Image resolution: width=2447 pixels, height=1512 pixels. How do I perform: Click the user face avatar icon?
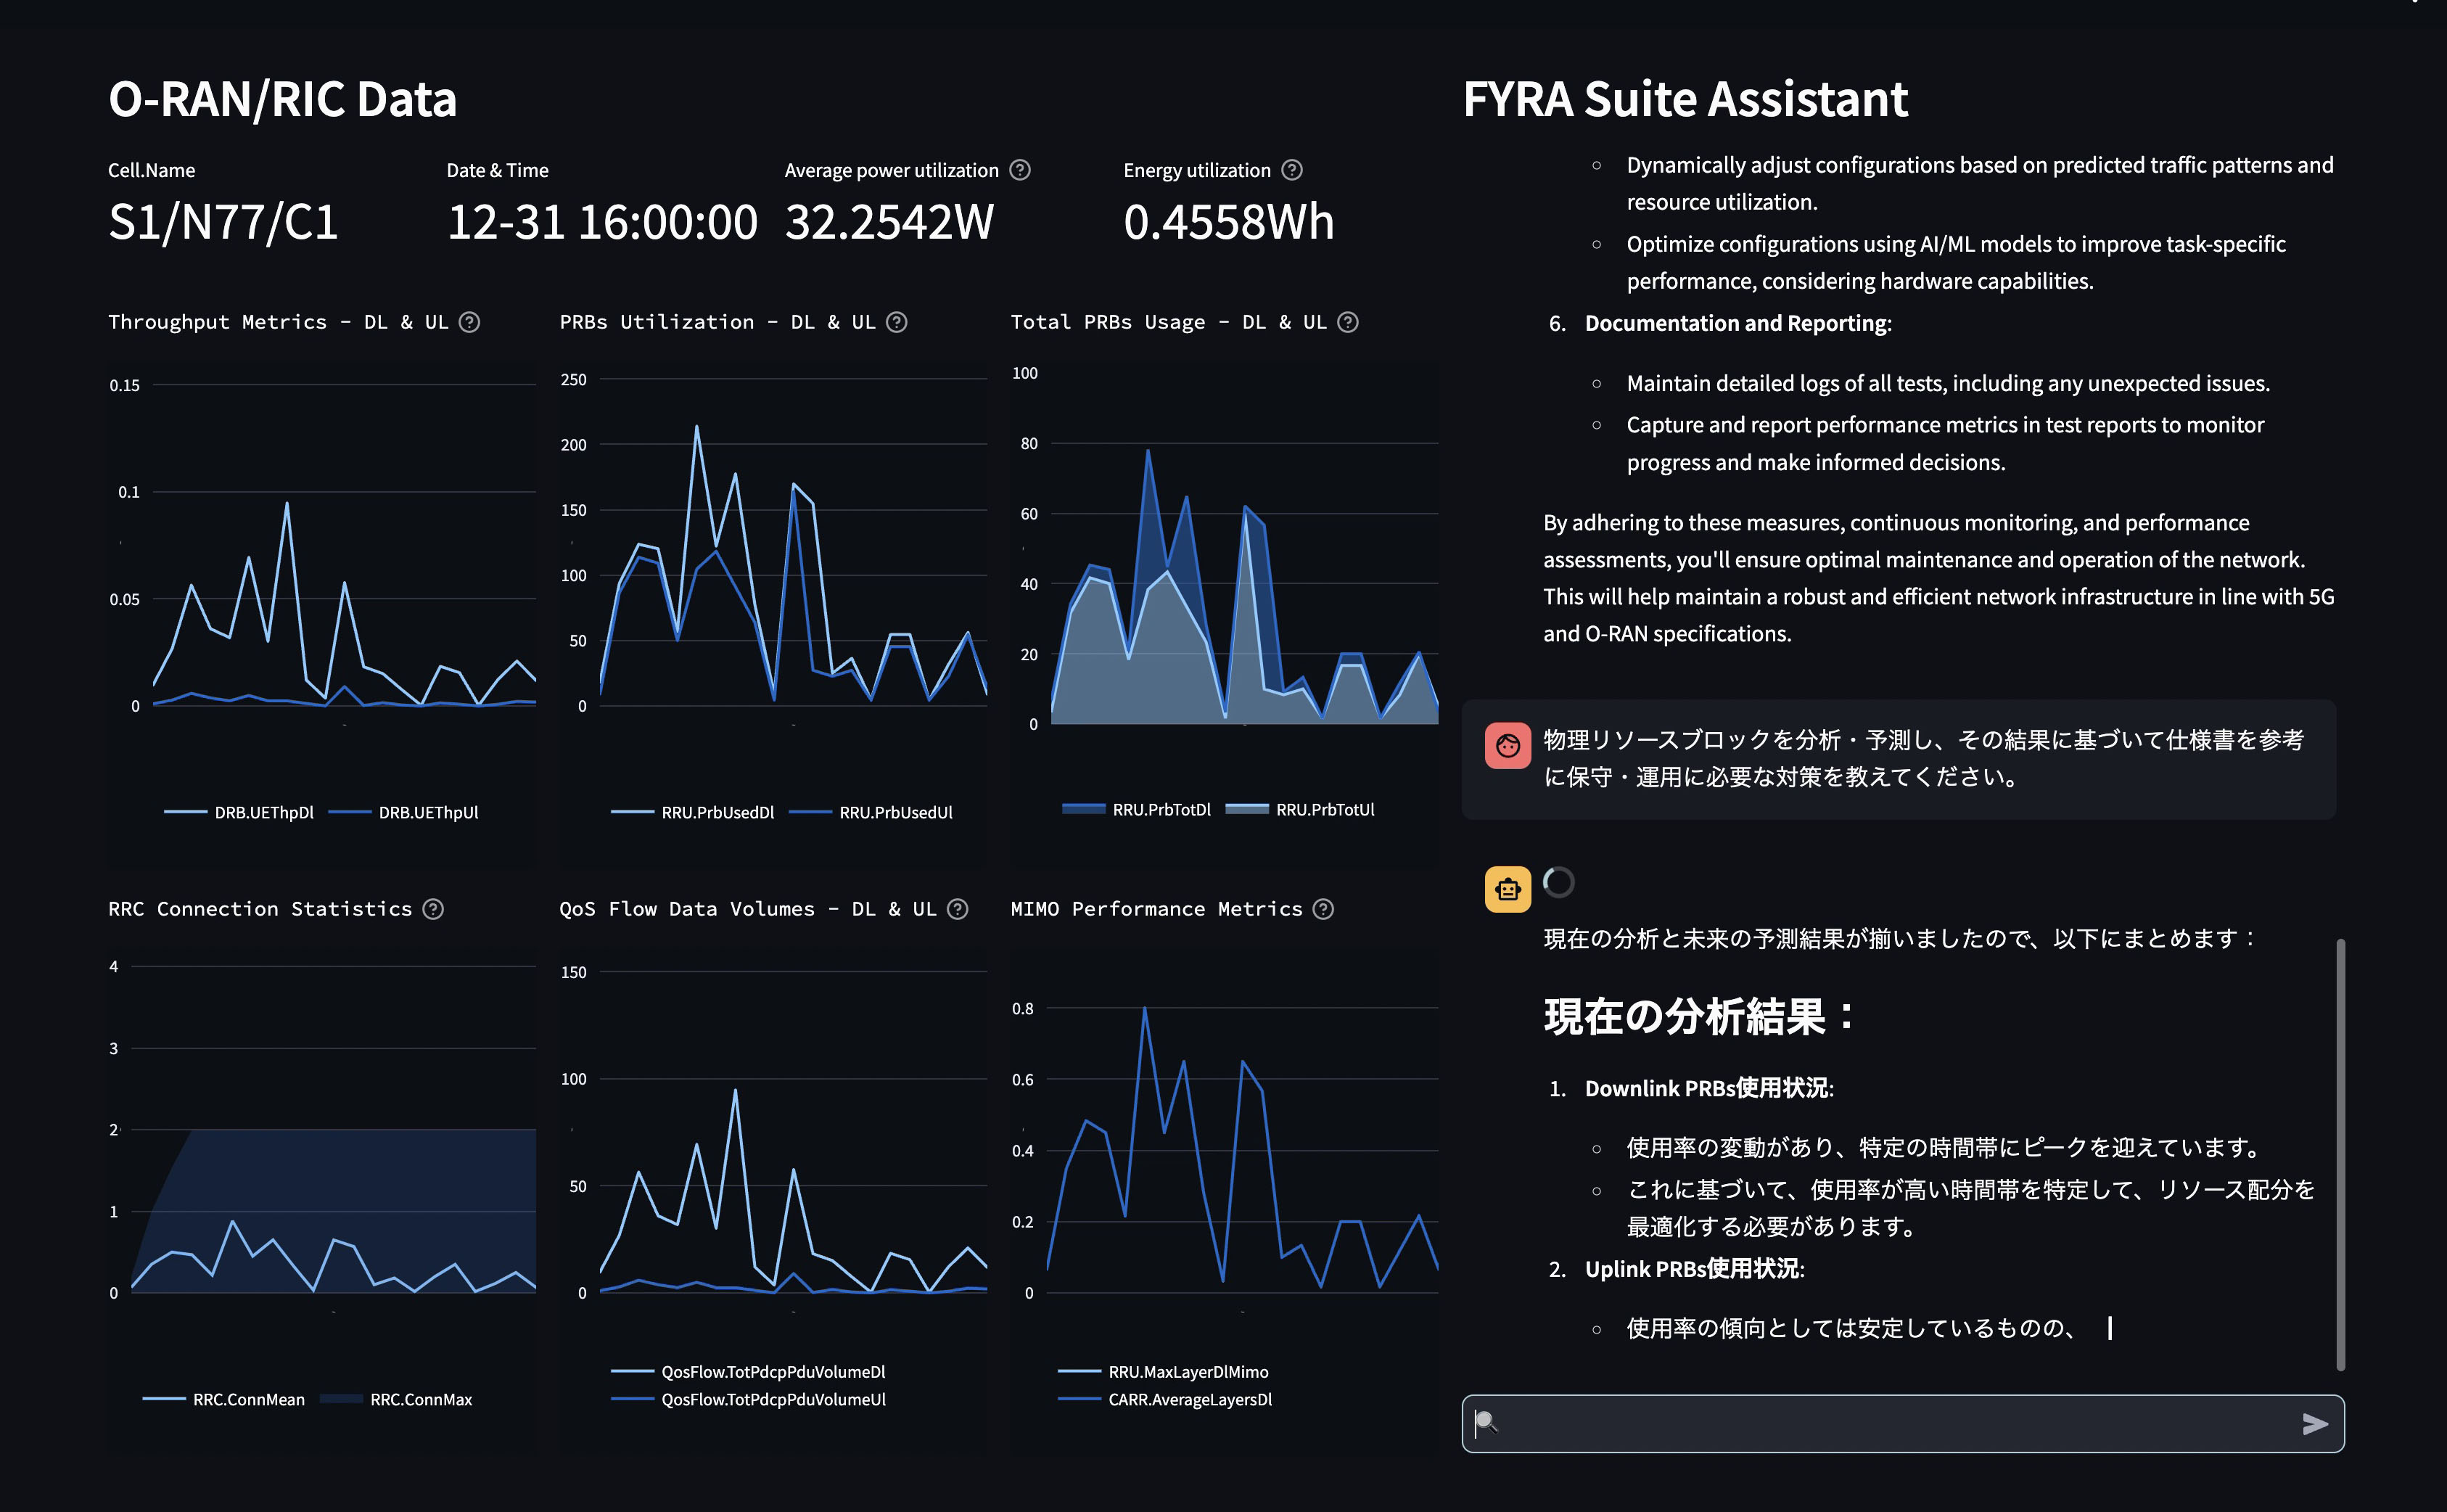(x=1508, y=746)
